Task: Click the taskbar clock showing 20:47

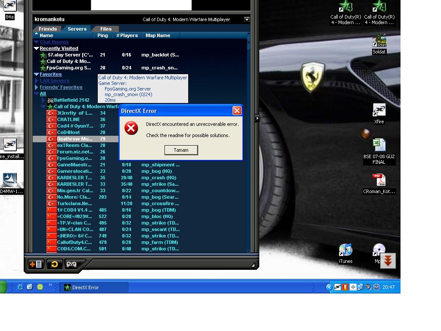Action: pyautogui.click(x=388, y=287)
